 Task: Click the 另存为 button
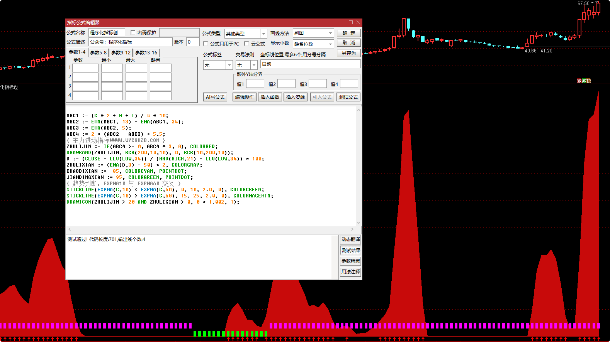click(x=348, y=53)
